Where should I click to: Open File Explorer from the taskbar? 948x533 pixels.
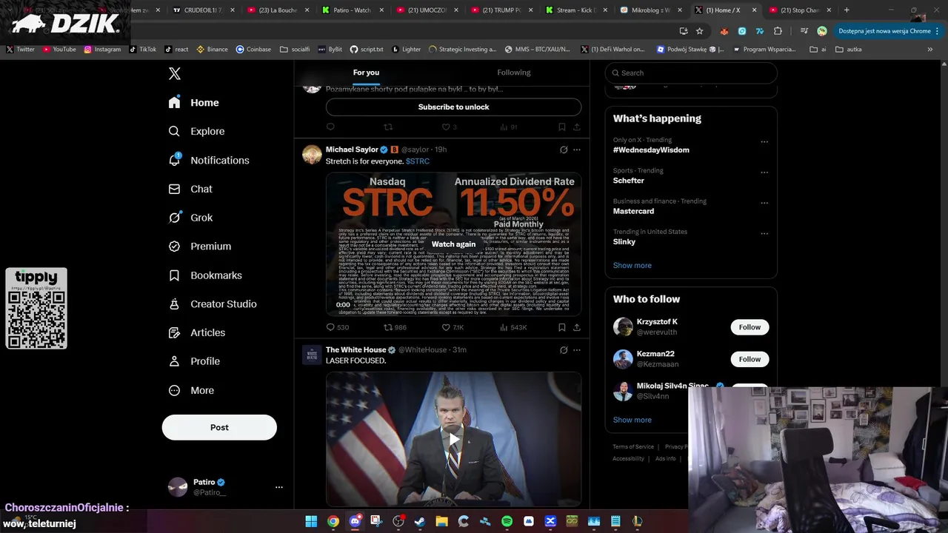point(441,521)
